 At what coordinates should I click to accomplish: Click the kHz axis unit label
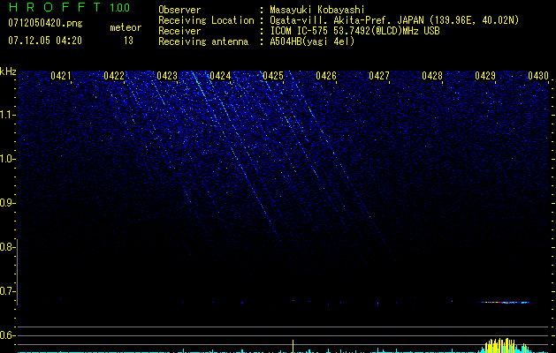[8, 71]
